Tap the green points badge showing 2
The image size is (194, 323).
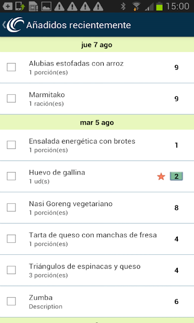tap(176, 176)
